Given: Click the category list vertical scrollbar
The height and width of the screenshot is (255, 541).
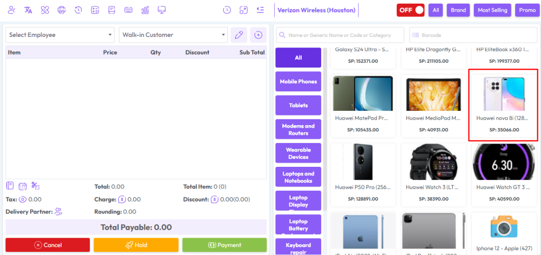Looking at the screenshot, I should coord(325,129).
